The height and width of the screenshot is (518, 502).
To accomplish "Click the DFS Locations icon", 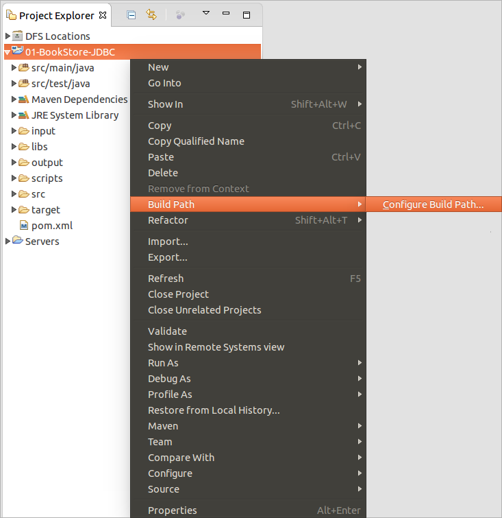I will (x=18, y=36).
